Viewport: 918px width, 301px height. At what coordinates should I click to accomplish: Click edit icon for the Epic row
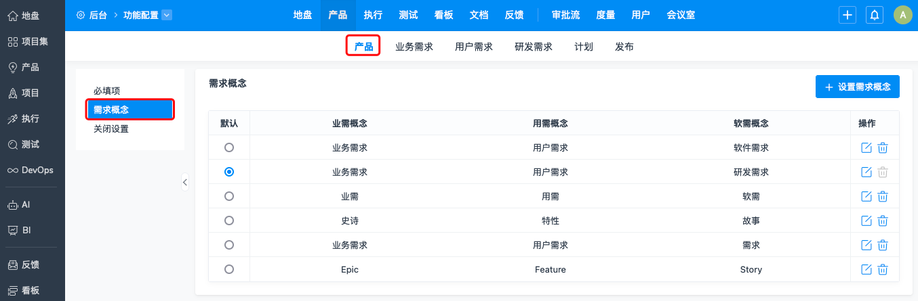[x=866, y=269]
